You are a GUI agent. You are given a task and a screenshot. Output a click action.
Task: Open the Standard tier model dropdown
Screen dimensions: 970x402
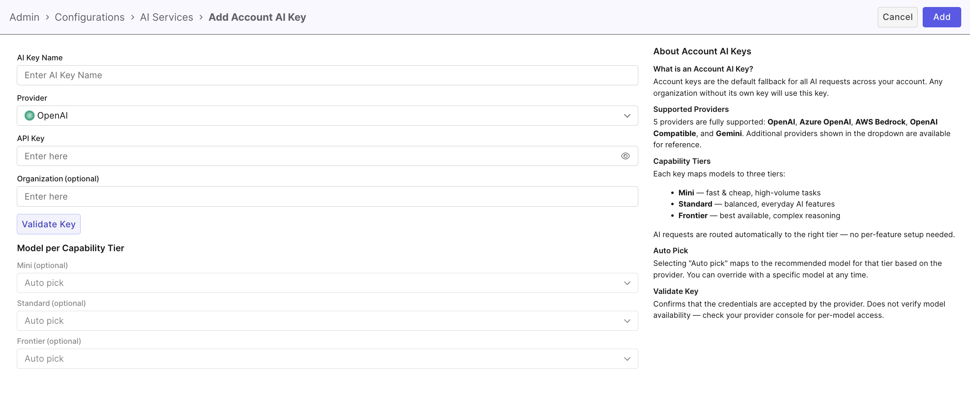[327, 321]
